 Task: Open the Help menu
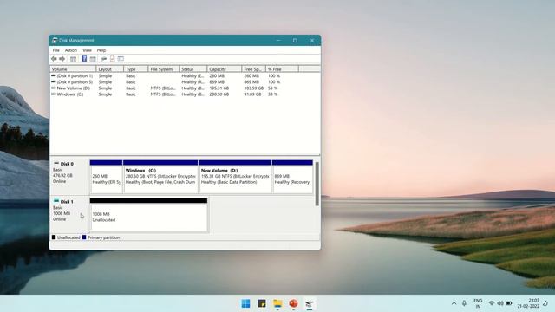[101, 50]
